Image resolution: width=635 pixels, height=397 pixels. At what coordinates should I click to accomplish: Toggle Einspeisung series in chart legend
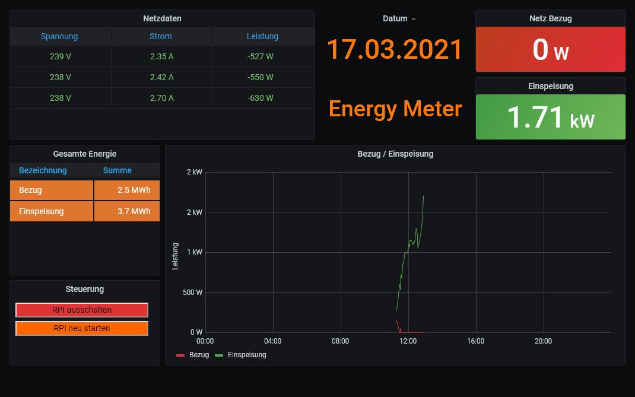(247, 355)
